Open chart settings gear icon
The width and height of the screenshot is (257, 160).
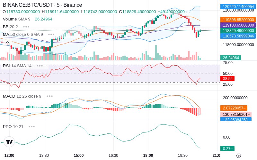point(239,156)
